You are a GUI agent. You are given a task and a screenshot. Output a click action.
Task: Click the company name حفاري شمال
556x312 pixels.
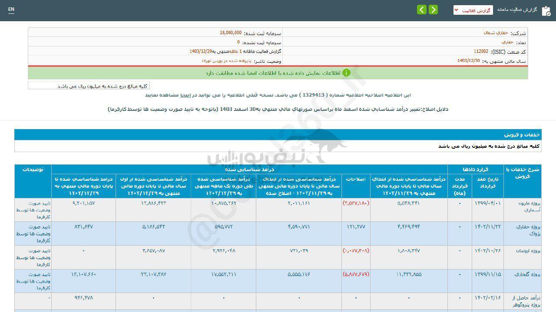pos(493,33)
